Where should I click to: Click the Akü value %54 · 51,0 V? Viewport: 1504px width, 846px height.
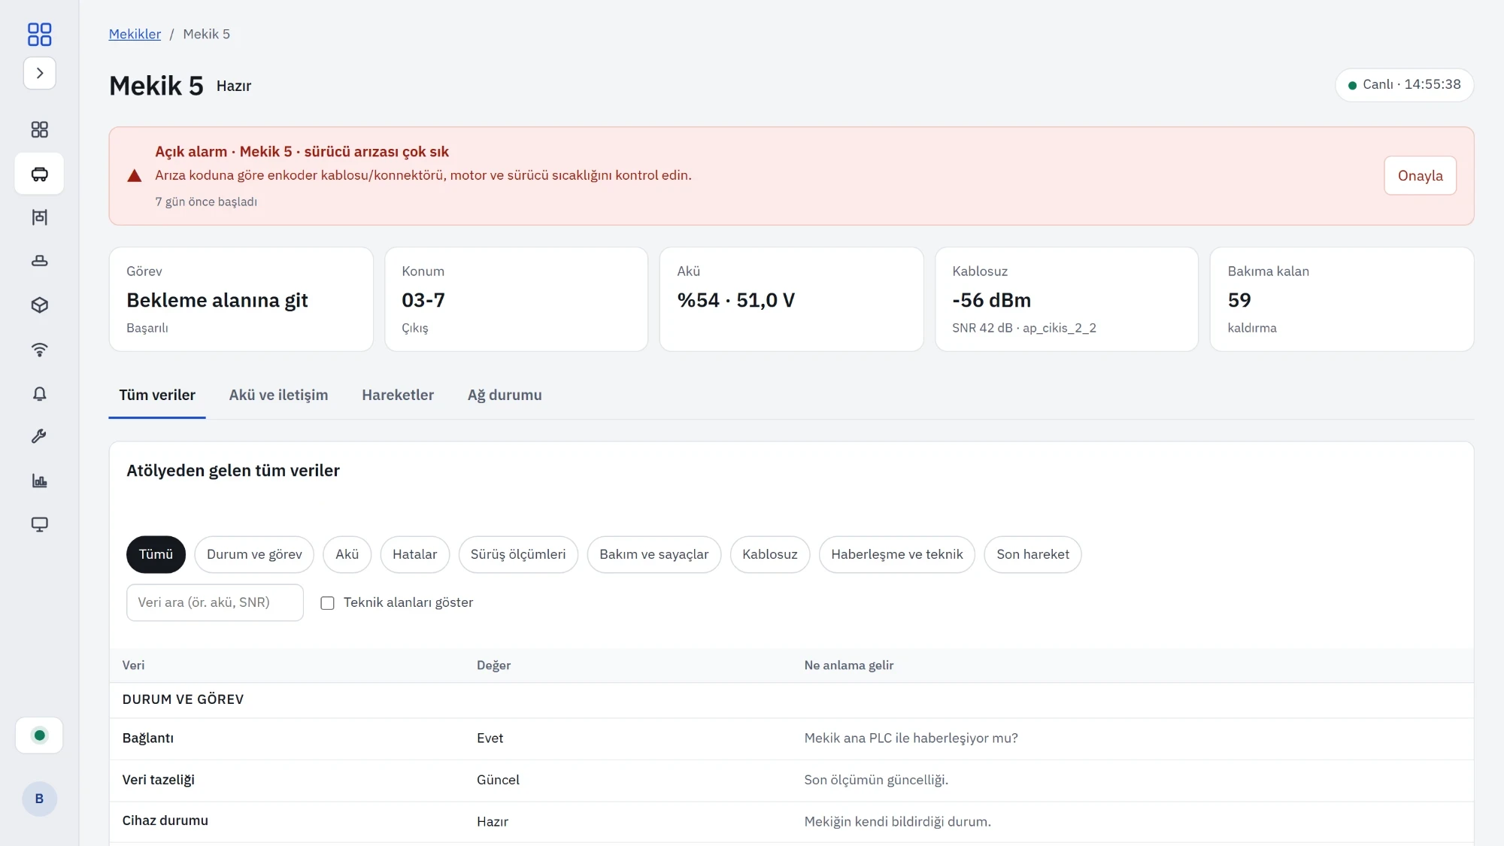point(735,300)
